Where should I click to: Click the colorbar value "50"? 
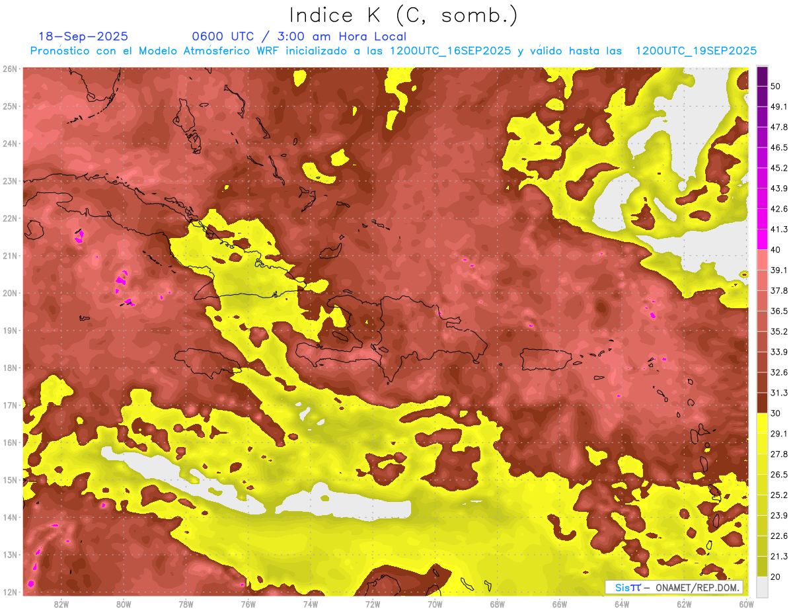pyautogui.click(x=776, y=85)
